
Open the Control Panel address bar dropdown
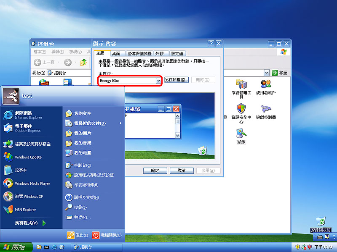[267, 73]
